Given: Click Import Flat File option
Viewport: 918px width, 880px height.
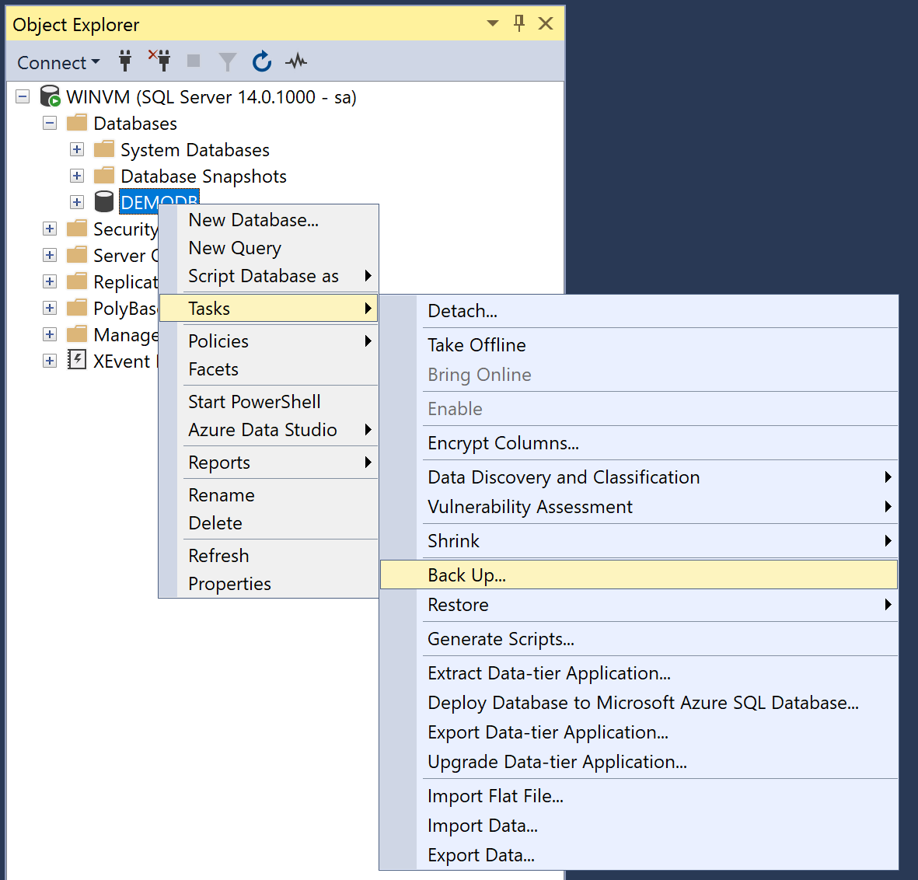Looking at the screenshot, I should [495, 795].
